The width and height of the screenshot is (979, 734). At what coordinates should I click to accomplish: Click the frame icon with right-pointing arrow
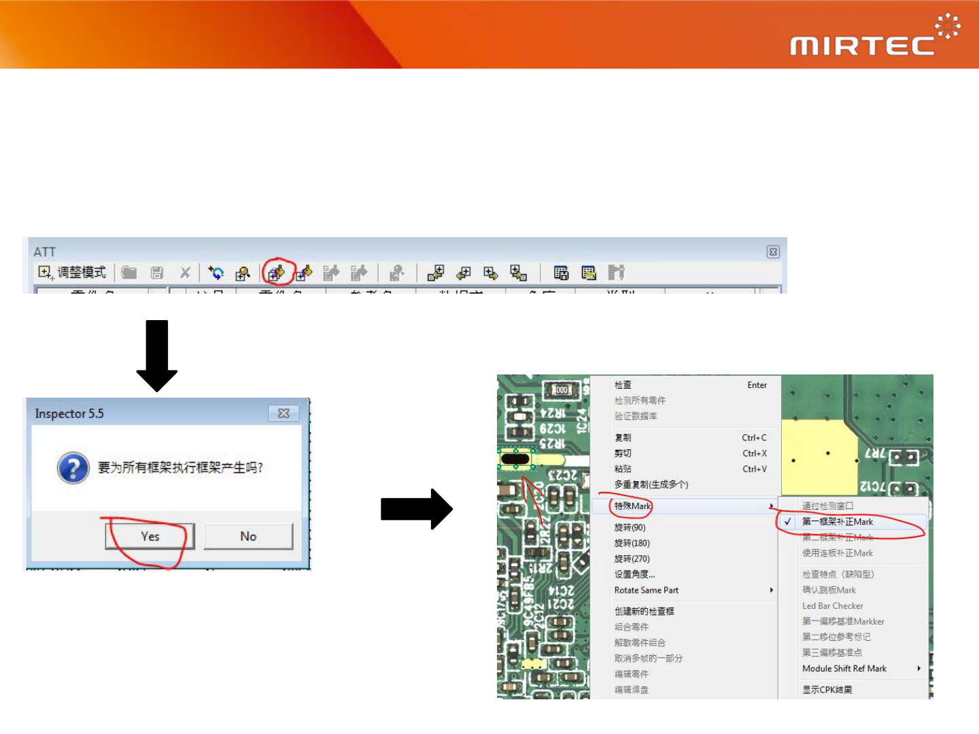tap(491, 273)
